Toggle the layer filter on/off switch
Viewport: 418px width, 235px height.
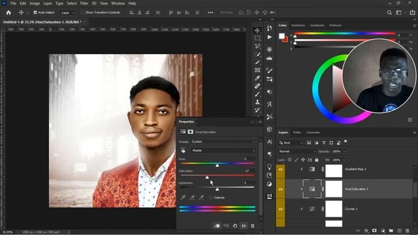coord(346,142)
